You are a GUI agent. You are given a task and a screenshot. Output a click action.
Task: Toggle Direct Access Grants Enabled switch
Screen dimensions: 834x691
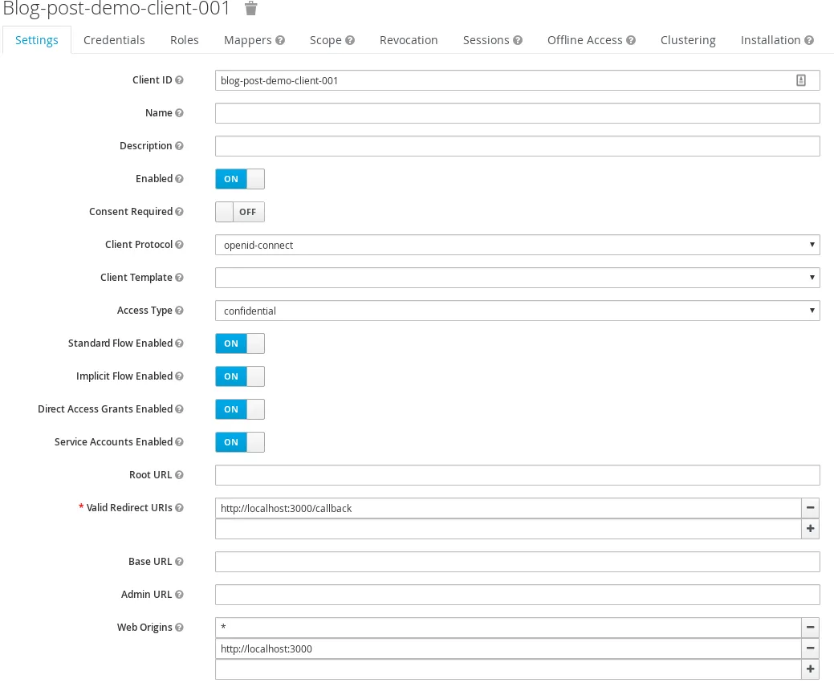[240, 409]
